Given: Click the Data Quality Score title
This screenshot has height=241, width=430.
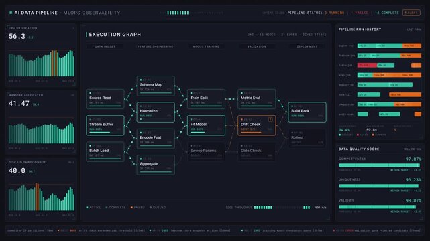Looking at the screenshot, I should coord(359,149).
